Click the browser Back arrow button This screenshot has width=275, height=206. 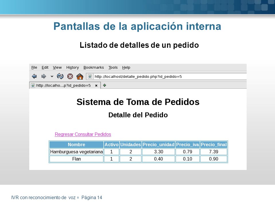(34, 76)
